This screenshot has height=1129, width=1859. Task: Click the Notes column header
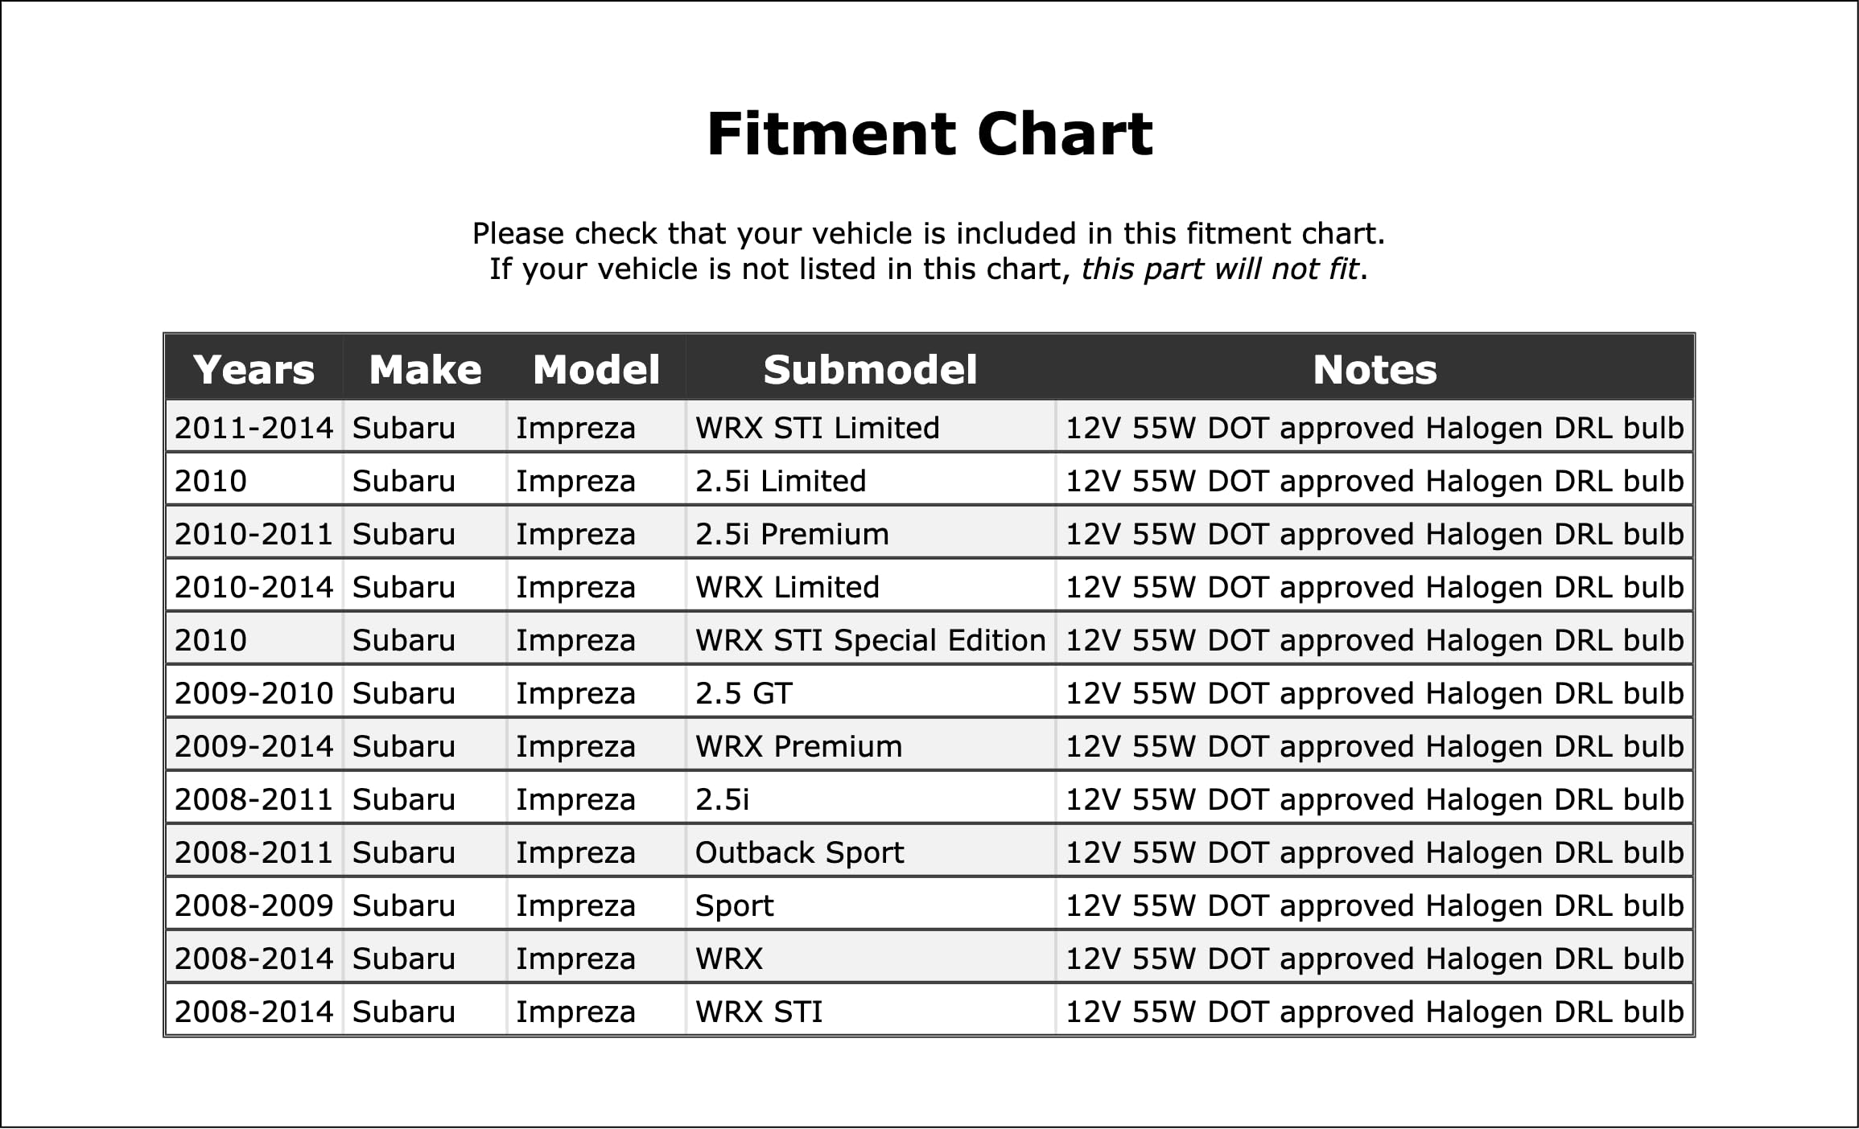[1375, 370]
